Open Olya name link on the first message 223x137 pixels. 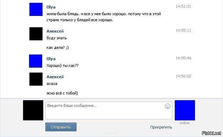click(x=51, y=7)
